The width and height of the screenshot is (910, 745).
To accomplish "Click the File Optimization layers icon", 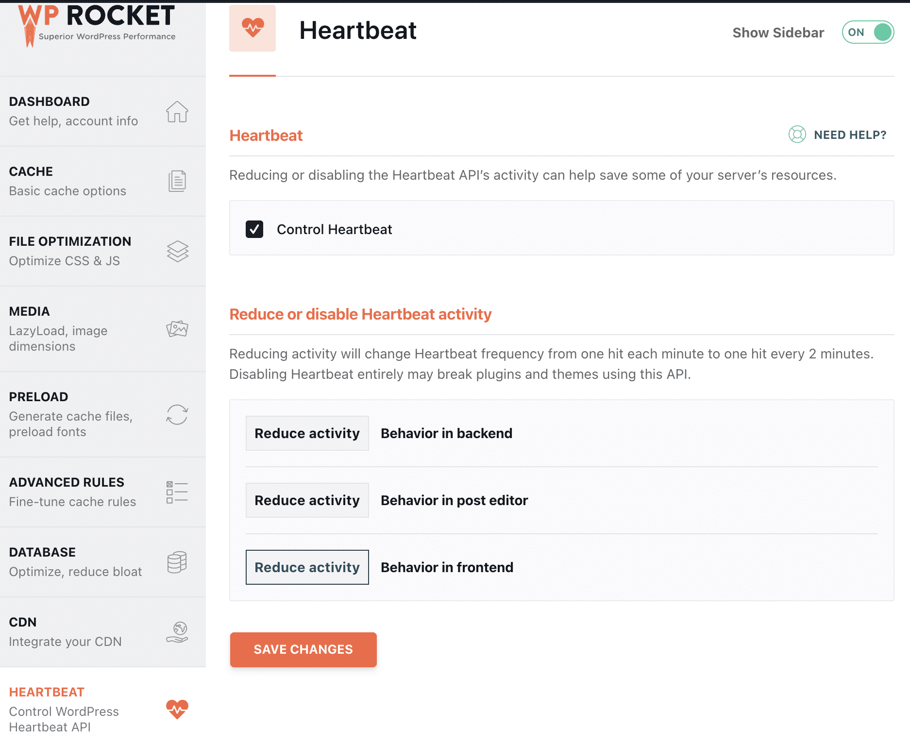I will click(178, 251).
